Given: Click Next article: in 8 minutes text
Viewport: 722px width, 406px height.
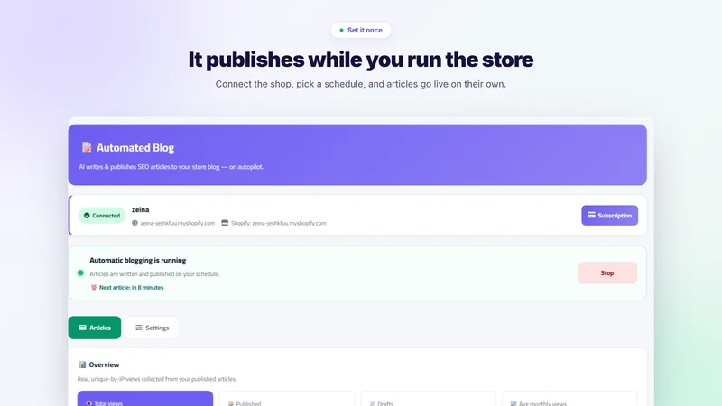Looking at the screenshot, I should 131,287.
